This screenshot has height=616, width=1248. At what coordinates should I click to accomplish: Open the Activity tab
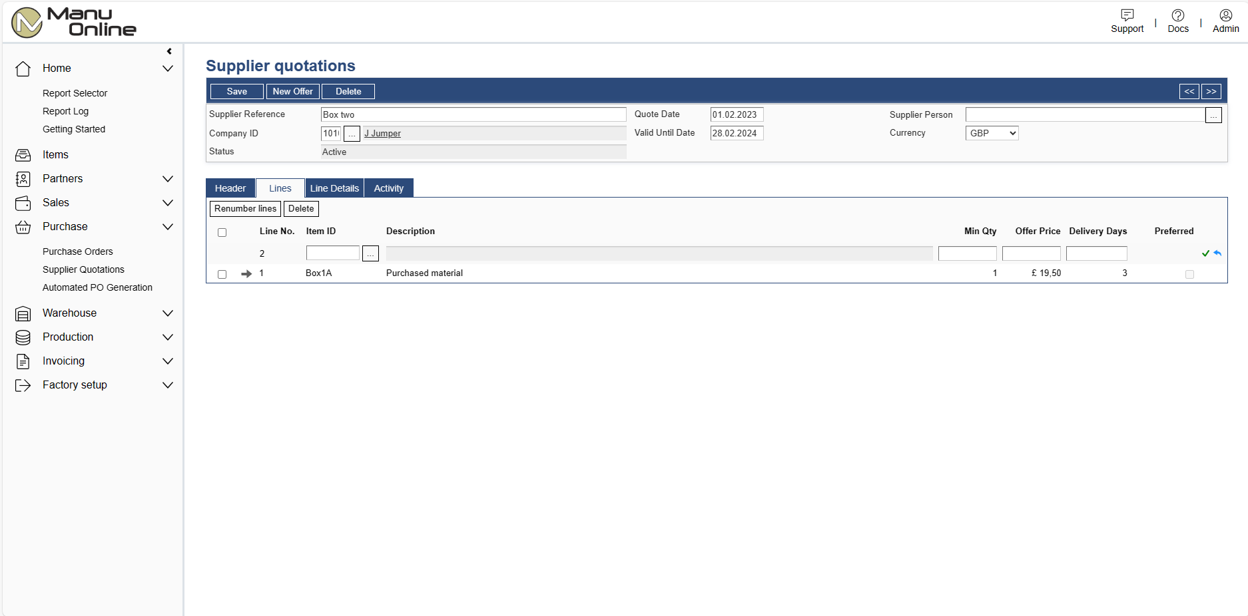(x=388, y=188)
